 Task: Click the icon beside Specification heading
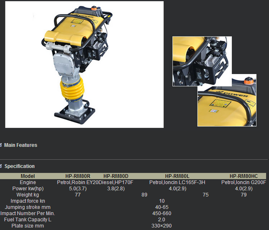(x=1, y=166)
